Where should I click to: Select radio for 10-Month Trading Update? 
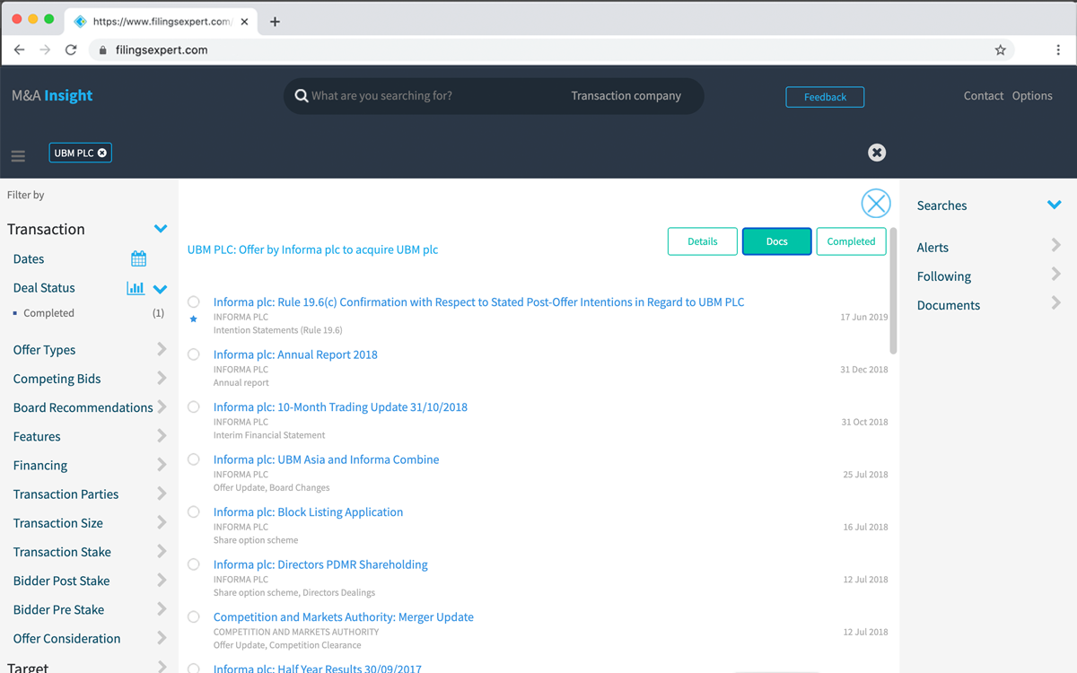pyautogui.click(x=194, y=406)
